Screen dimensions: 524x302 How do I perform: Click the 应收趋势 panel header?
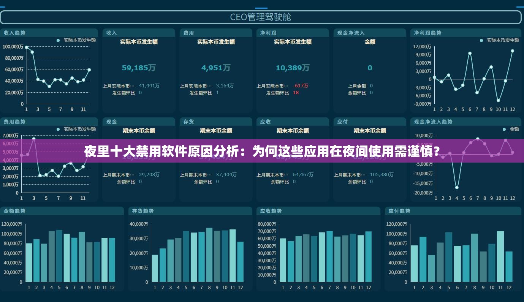coord(318,211)
